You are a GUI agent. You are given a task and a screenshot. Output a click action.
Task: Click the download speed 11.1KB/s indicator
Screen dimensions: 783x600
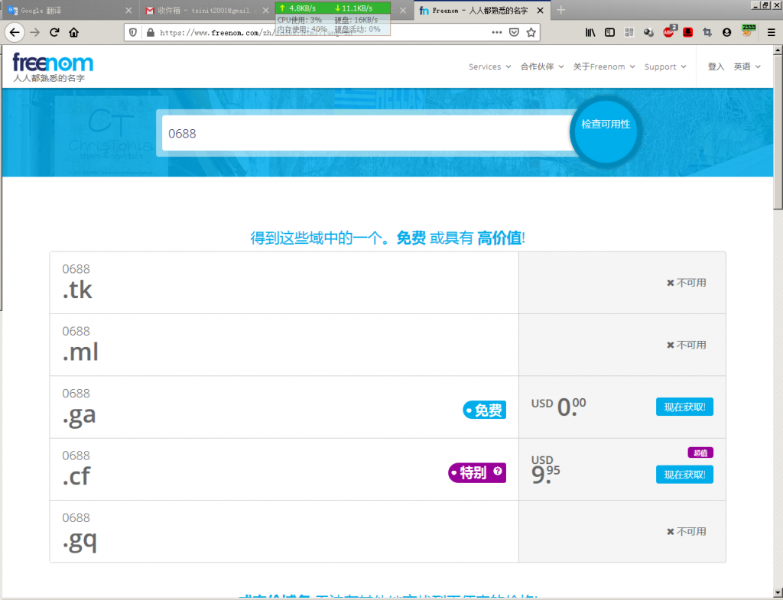pyautogui.click(x=353, y=8)
